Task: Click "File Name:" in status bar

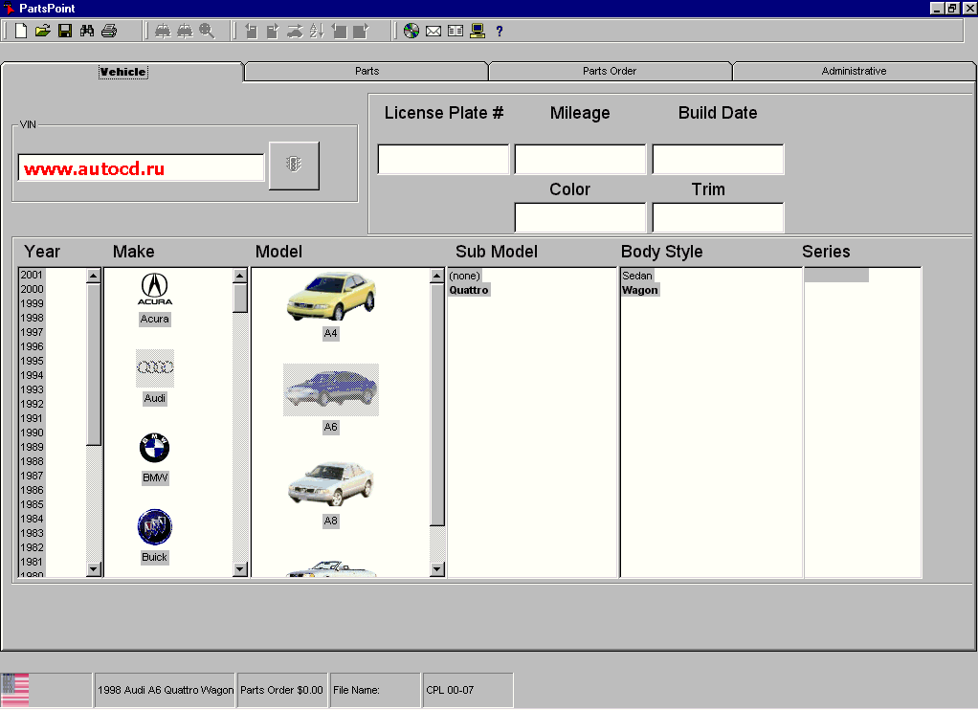Action: point(356,690)
